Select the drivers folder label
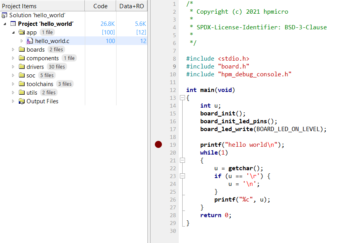 click(35, 67)
